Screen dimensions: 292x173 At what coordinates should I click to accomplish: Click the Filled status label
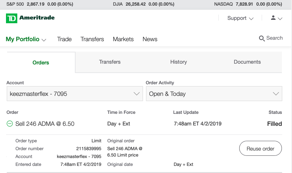click(x=274, y=124)
